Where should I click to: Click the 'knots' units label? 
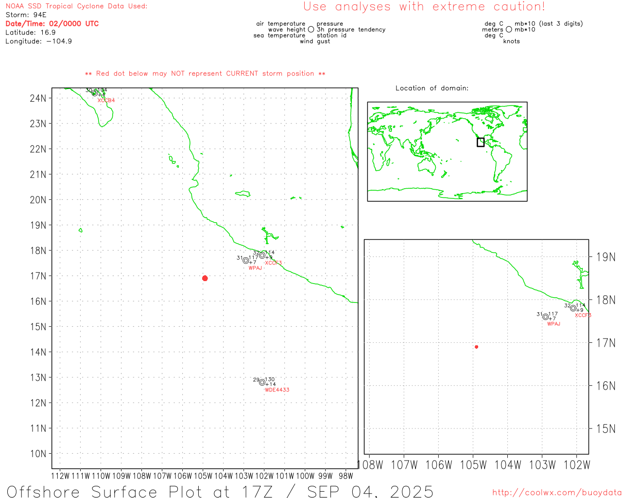(x=512, y=41)
